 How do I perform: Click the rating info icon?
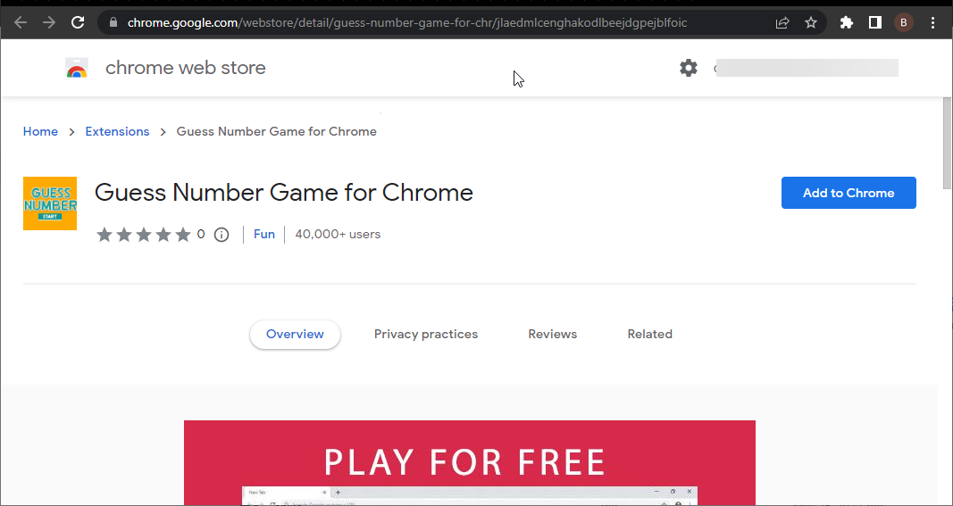(x=222, y=235)
